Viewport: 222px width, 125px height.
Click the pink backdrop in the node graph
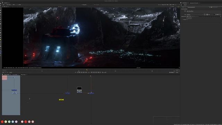[x=5, y=78]
